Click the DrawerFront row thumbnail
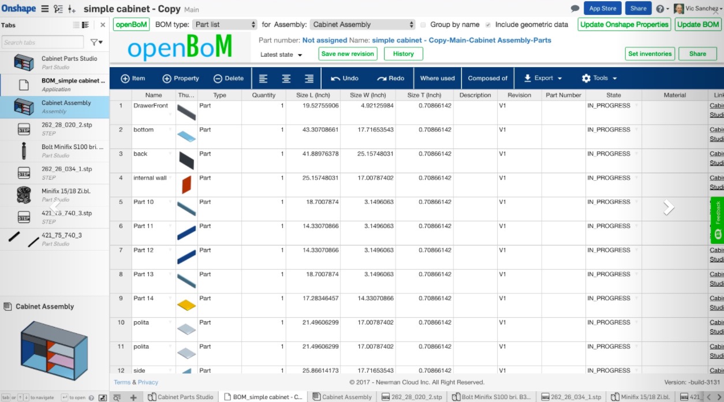 click(x=186, y=112)
